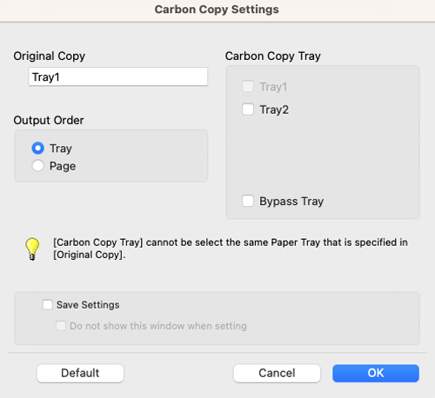This screenshot has width=435, height=398.
Task: Click the greyed-out Tray1 checkbox
Action: pyautogui.click(x=248, y=86)
